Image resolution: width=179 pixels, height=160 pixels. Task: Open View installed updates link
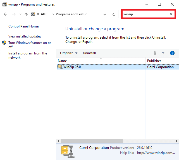[x=25, y=36]
